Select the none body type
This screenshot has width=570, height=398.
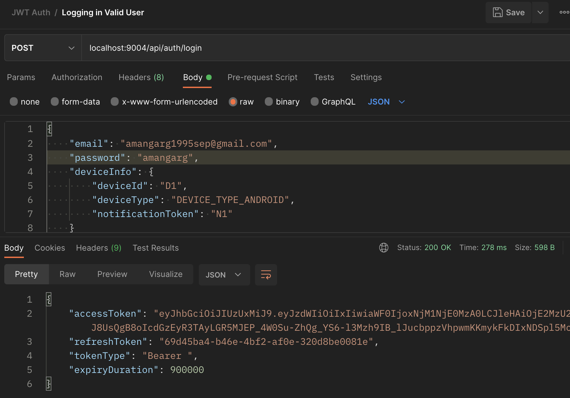pyautogui.click(x=25, y=102)
